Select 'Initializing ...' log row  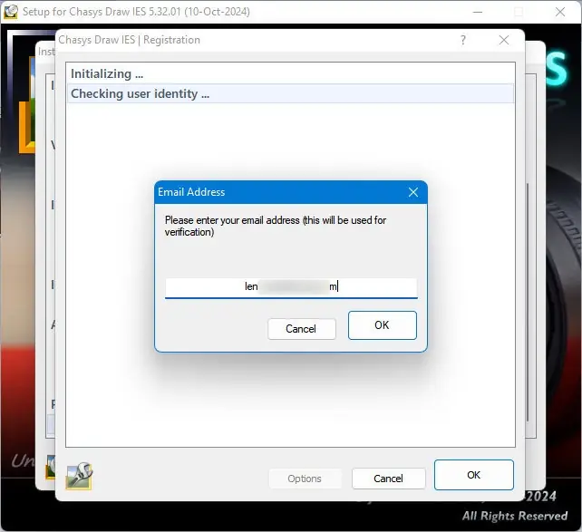pyautogui.click(x=291, y=73)
